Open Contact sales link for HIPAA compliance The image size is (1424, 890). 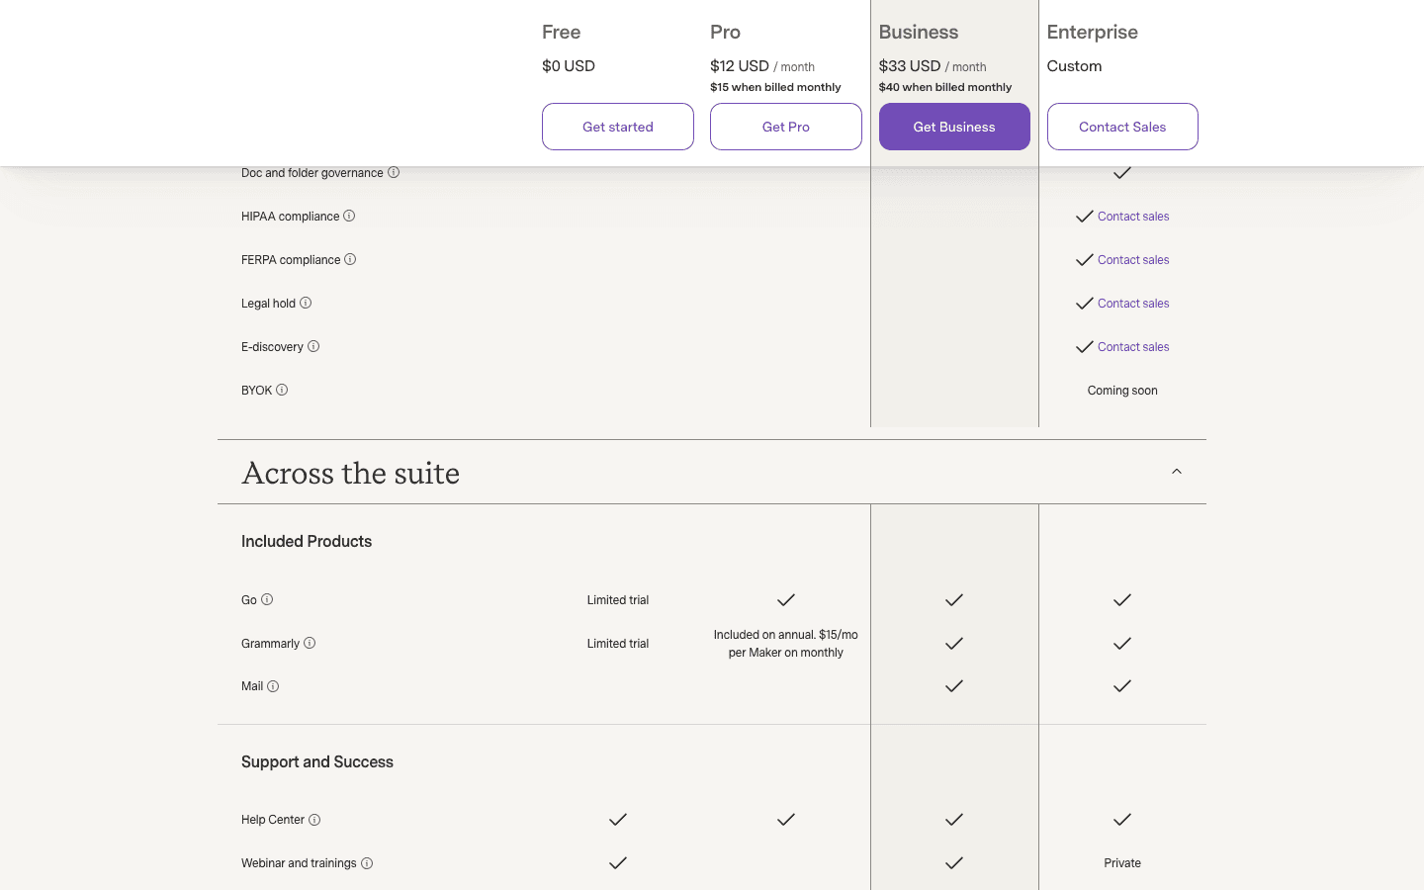tap(1133, 217)
